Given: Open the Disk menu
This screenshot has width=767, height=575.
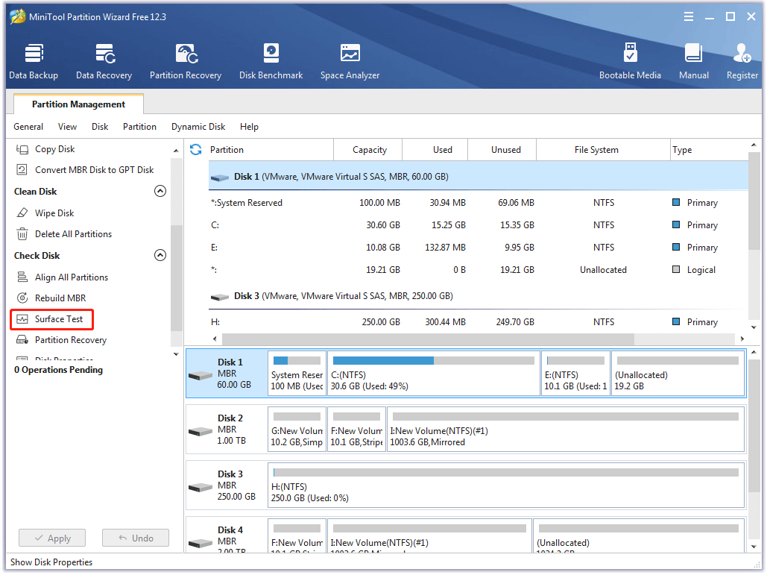Looking at the screenshot, I should [100, 126].
